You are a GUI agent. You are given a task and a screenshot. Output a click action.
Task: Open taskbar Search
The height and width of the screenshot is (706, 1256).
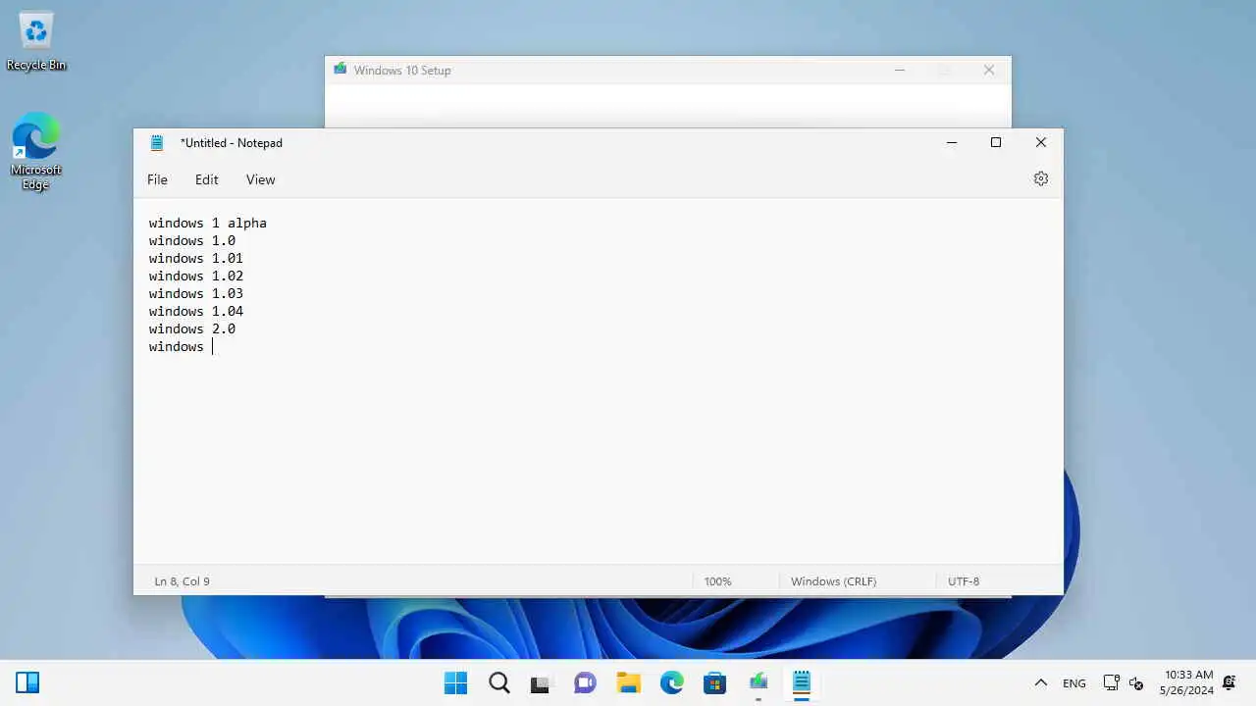coord(499,682)
